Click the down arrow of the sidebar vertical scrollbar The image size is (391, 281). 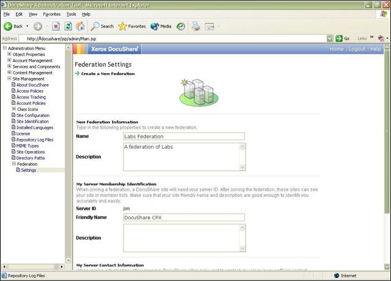pyautogui.click(x=68, y=260)
